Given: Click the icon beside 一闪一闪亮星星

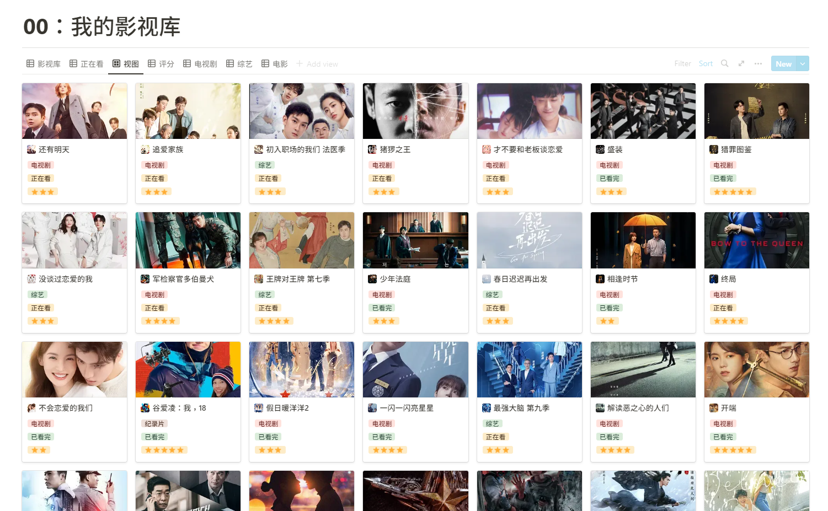Looking at the screenshot, I should [x=372, y=408].
